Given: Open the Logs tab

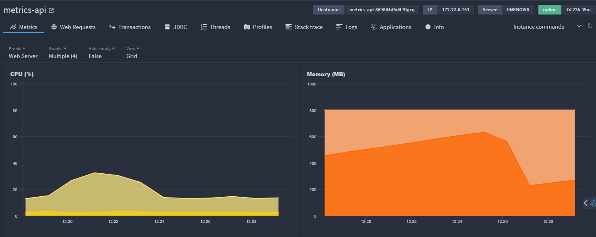Looking at the screenshot, I should (347, 27).
